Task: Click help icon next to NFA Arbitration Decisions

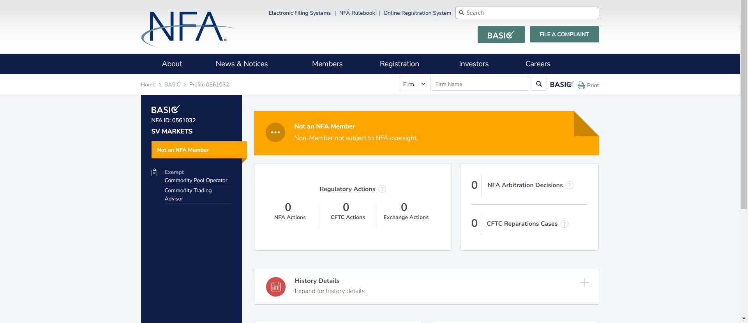Action: click(x=570, y=185)
